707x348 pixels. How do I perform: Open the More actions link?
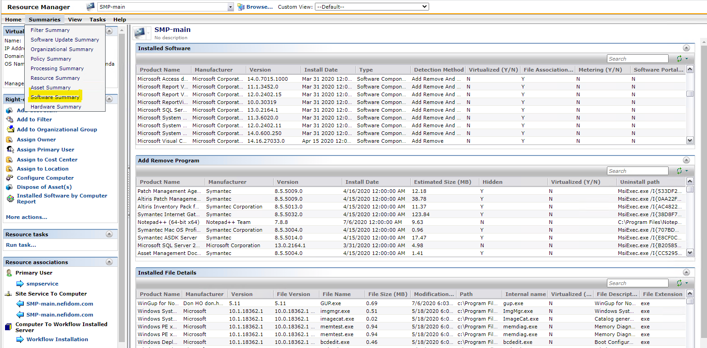pyautogui.click(x=27, y=217)
